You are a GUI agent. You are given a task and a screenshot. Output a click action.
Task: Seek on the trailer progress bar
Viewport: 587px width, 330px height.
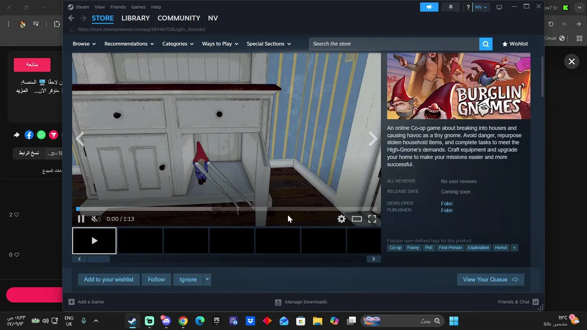point(226,209)
